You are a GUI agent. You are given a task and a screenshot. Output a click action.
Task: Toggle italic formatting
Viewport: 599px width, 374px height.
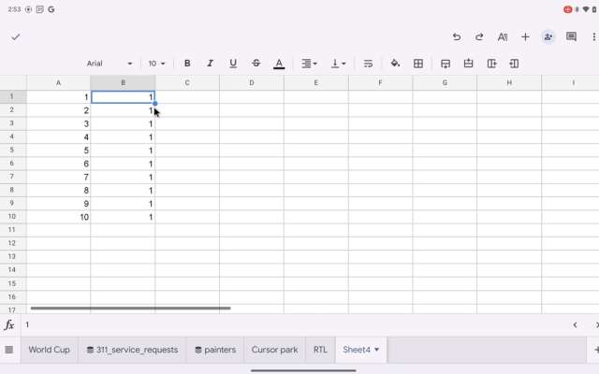210,64
